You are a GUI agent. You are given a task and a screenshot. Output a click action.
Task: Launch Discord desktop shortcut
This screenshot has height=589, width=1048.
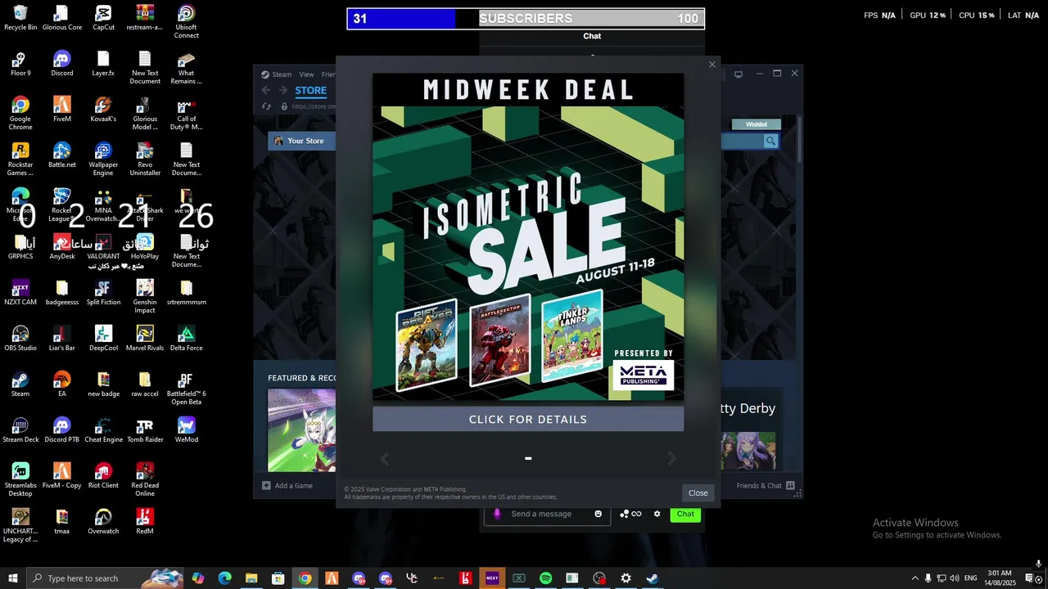62,64
